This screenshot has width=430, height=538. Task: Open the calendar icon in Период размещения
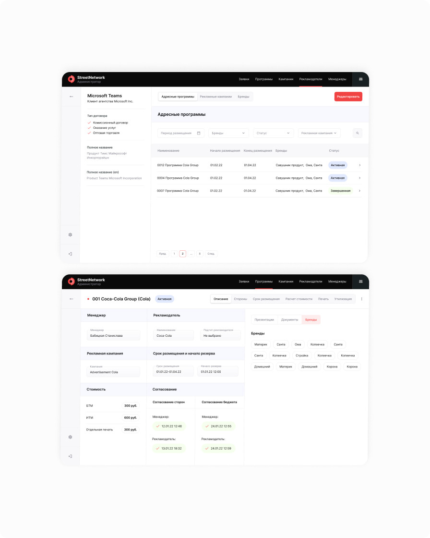199,133
